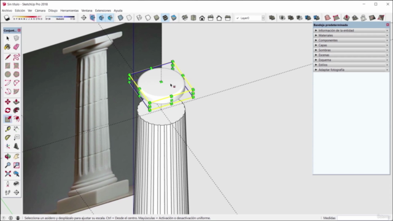Expand the Materiales panel
393x221 pixels.
point(351,36)
